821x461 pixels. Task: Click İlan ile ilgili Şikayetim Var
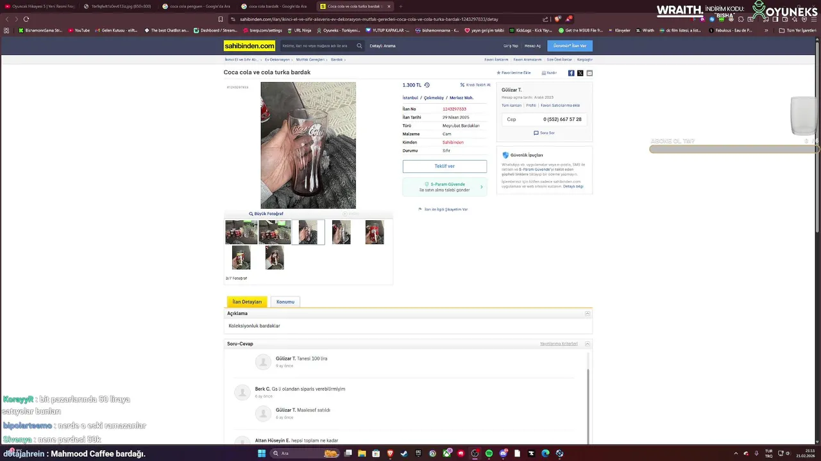(x=443, y=209)
